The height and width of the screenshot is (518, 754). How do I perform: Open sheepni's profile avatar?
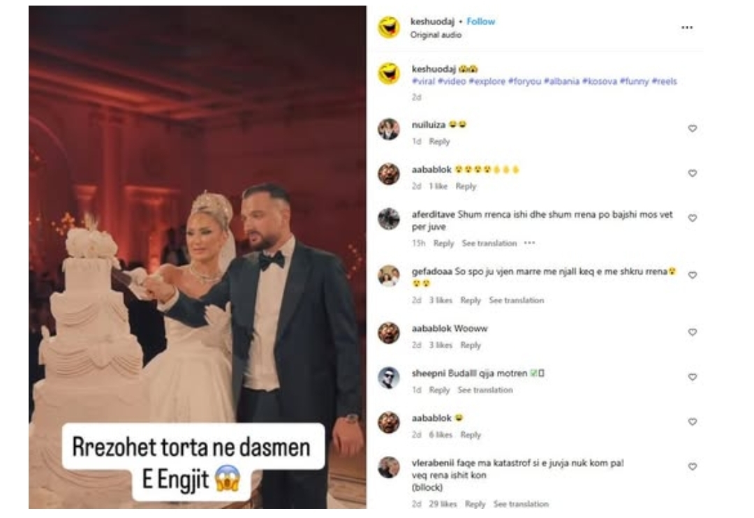[x=389, y=378]
